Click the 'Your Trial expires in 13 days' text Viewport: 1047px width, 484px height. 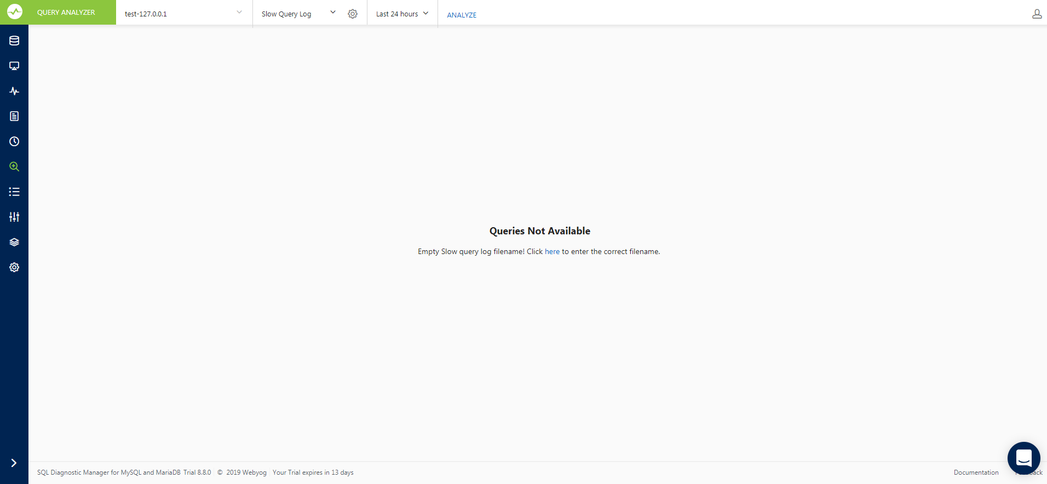pyautogui.click(x=313, y=473)
